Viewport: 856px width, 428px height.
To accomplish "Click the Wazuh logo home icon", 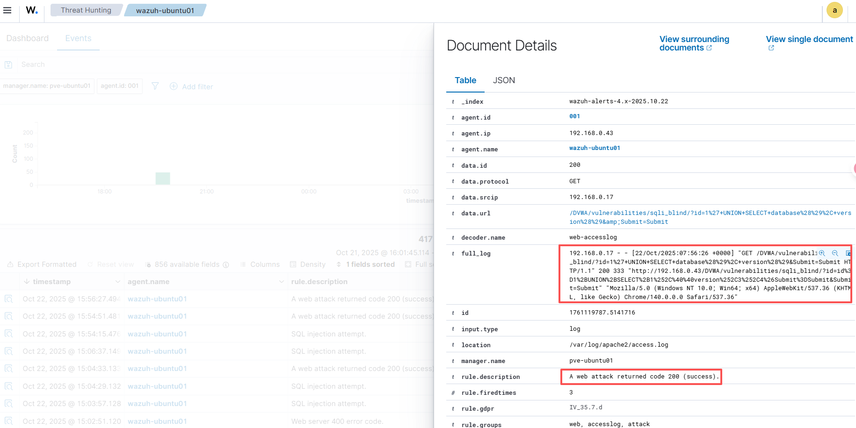I will pos(32,10).
